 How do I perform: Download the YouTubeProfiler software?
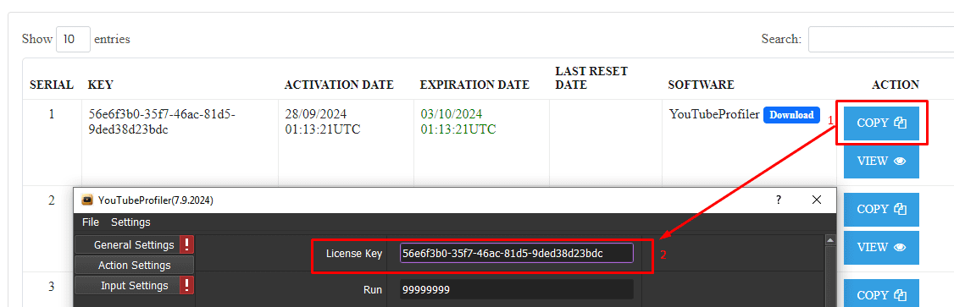click(x=791, y=115)
